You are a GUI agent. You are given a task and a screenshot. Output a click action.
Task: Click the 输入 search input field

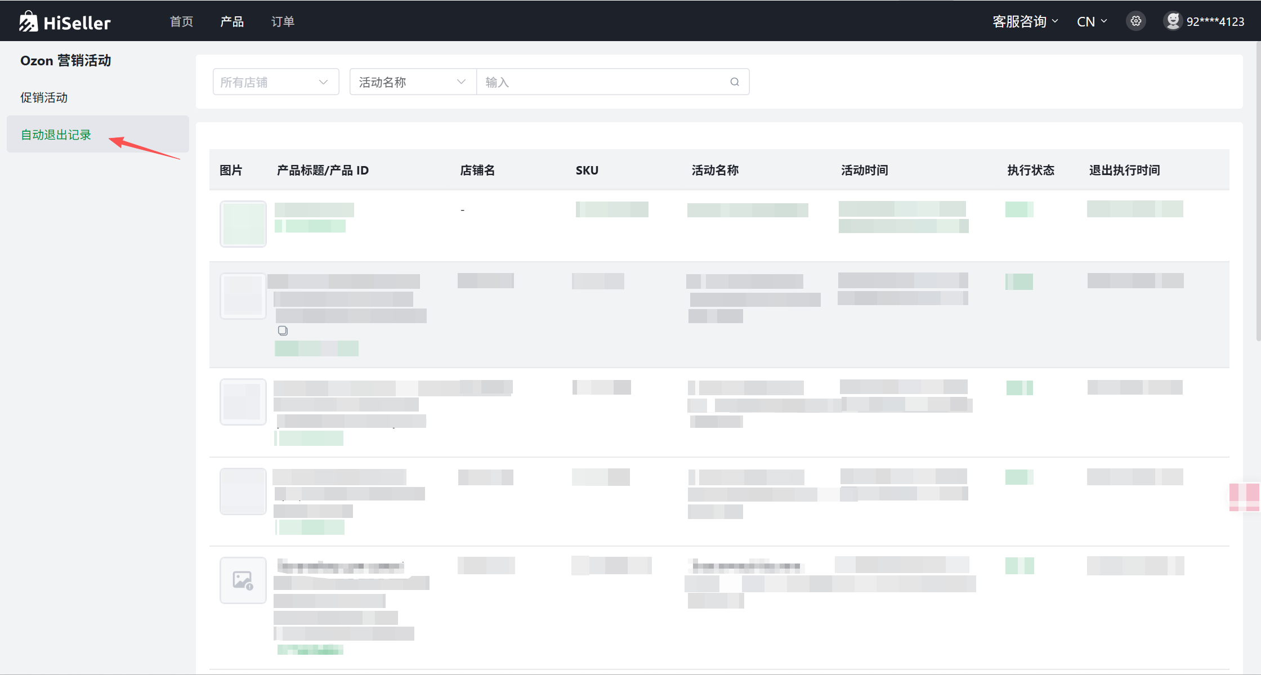point(602,82)
